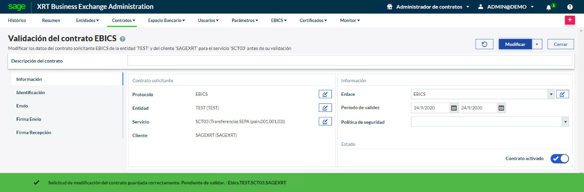Open the start date calendar picker
The height and width of the screenshot is (192, 584).
(x=454, y=108)
